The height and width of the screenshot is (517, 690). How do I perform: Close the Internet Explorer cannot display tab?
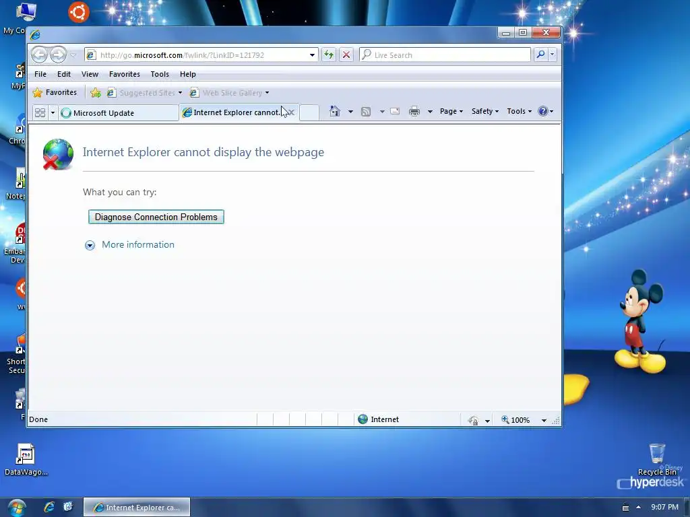[291, 112]
